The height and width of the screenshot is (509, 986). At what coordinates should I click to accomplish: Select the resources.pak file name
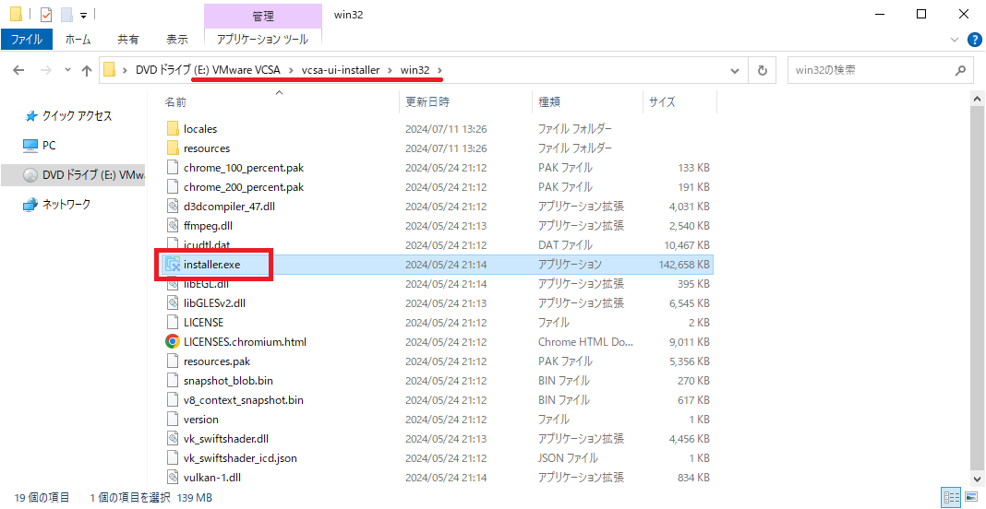(217, 361)
